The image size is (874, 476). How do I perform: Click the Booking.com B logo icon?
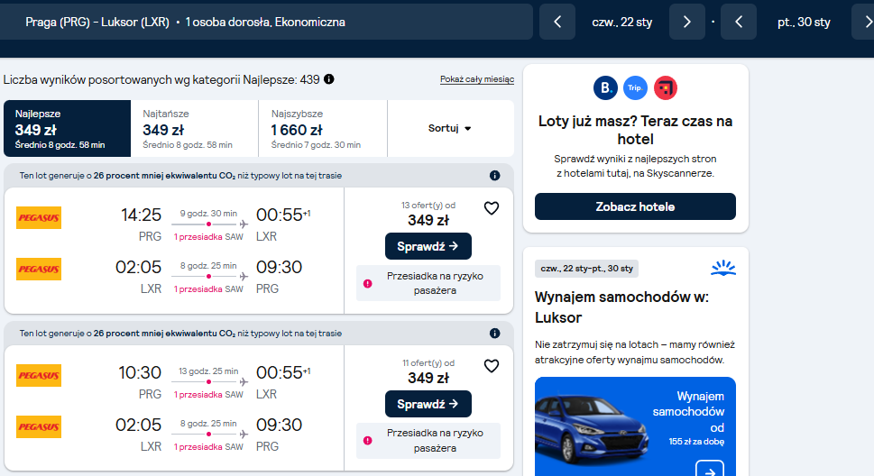(605, 88)
